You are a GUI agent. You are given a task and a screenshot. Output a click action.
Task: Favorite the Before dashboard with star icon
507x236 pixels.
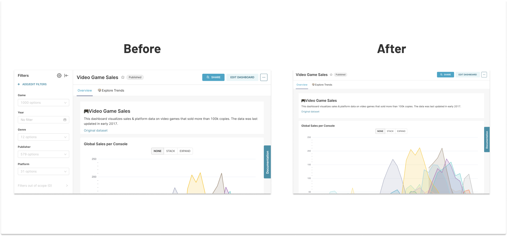pos(123,77)
